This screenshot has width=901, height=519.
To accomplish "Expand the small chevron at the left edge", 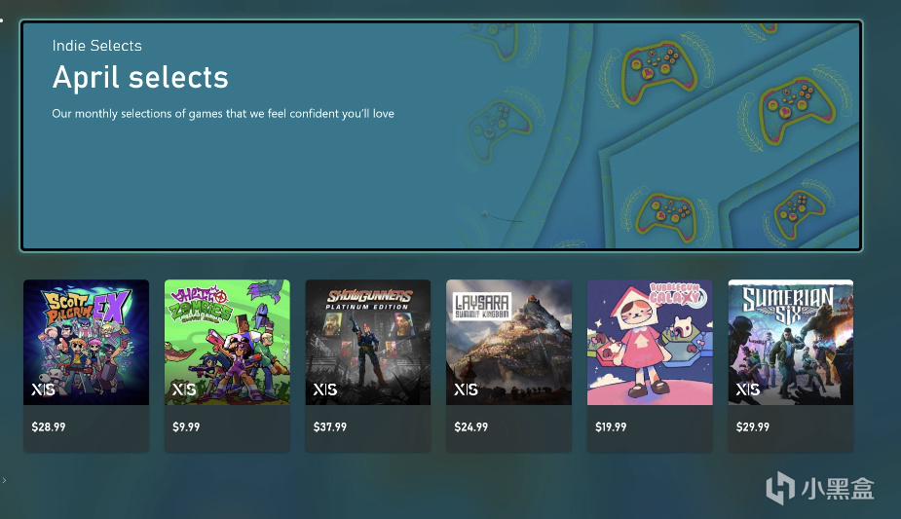I will [4, 480].
